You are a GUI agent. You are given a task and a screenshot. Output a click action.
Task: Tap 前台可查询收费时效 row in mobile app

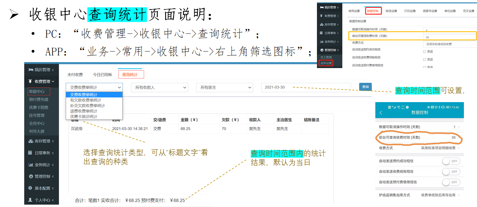(419, 137)
